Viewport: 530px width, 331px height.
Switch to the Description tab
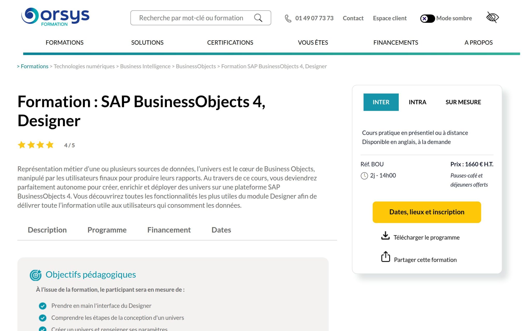[x=47, y=230]
